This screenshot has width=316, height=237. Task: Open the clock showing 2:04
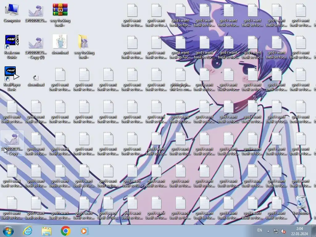[x=299, y=231]
